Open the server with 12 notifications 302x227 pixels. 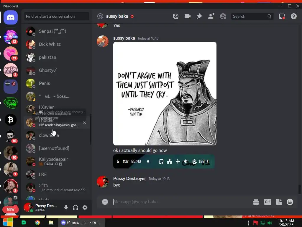[11, 37]
